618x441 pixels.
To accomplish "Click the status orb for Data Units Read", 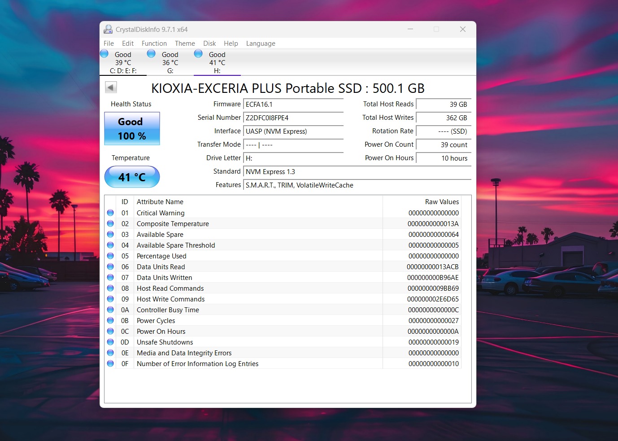I will pyautogui.click(x=110, y=266).
